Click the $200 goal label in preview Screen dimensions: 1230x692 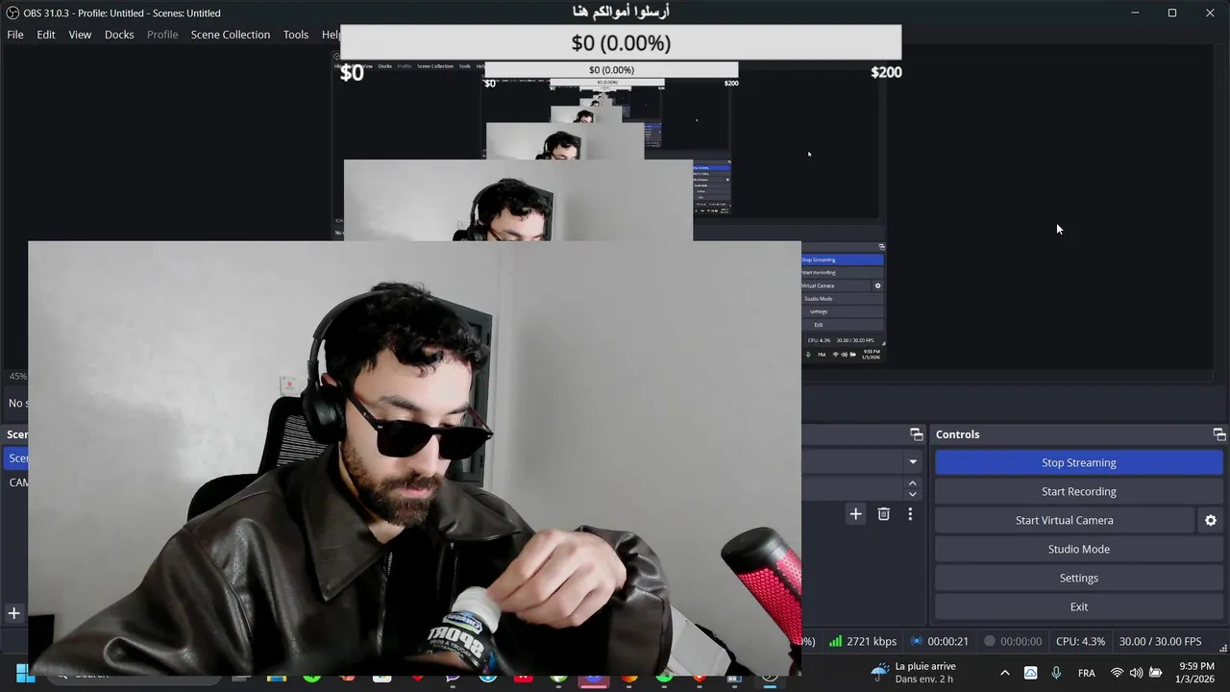tap(886, 72)
